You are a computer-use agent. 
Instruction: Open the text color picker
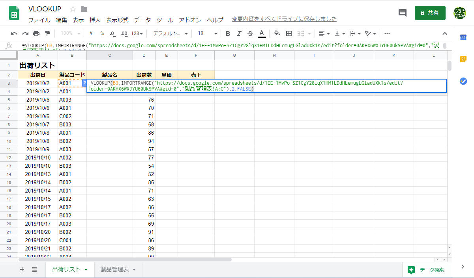coord(261,33)
